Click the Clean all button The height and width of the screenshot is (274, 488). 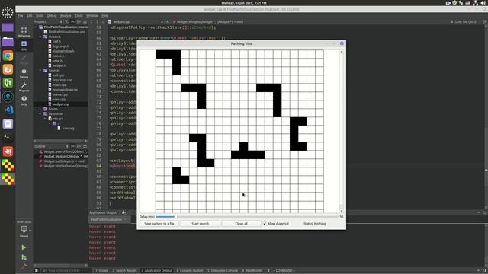pyautogui.click(x=241, y=224)
